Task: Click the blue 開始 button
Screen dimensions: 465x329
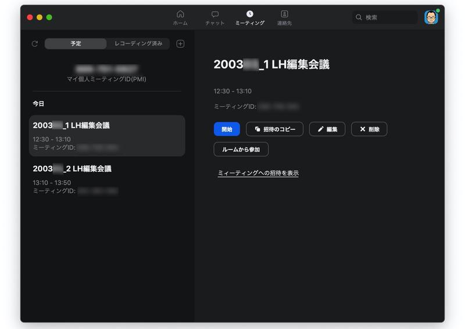Action: pyautogui.click(x=227, y=129)
